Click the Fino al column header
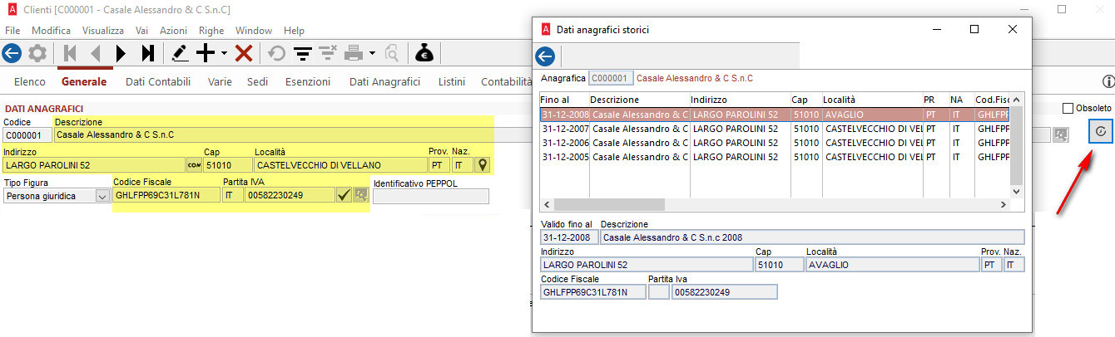This screenshot has height=337, width=1115. point(564,100)
